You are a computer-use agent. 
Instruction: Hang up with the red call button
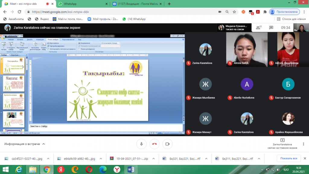[154, 144]
